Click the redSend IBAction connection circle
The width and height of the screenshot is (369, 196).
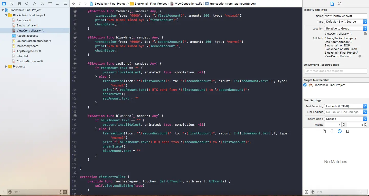(75, 64)
